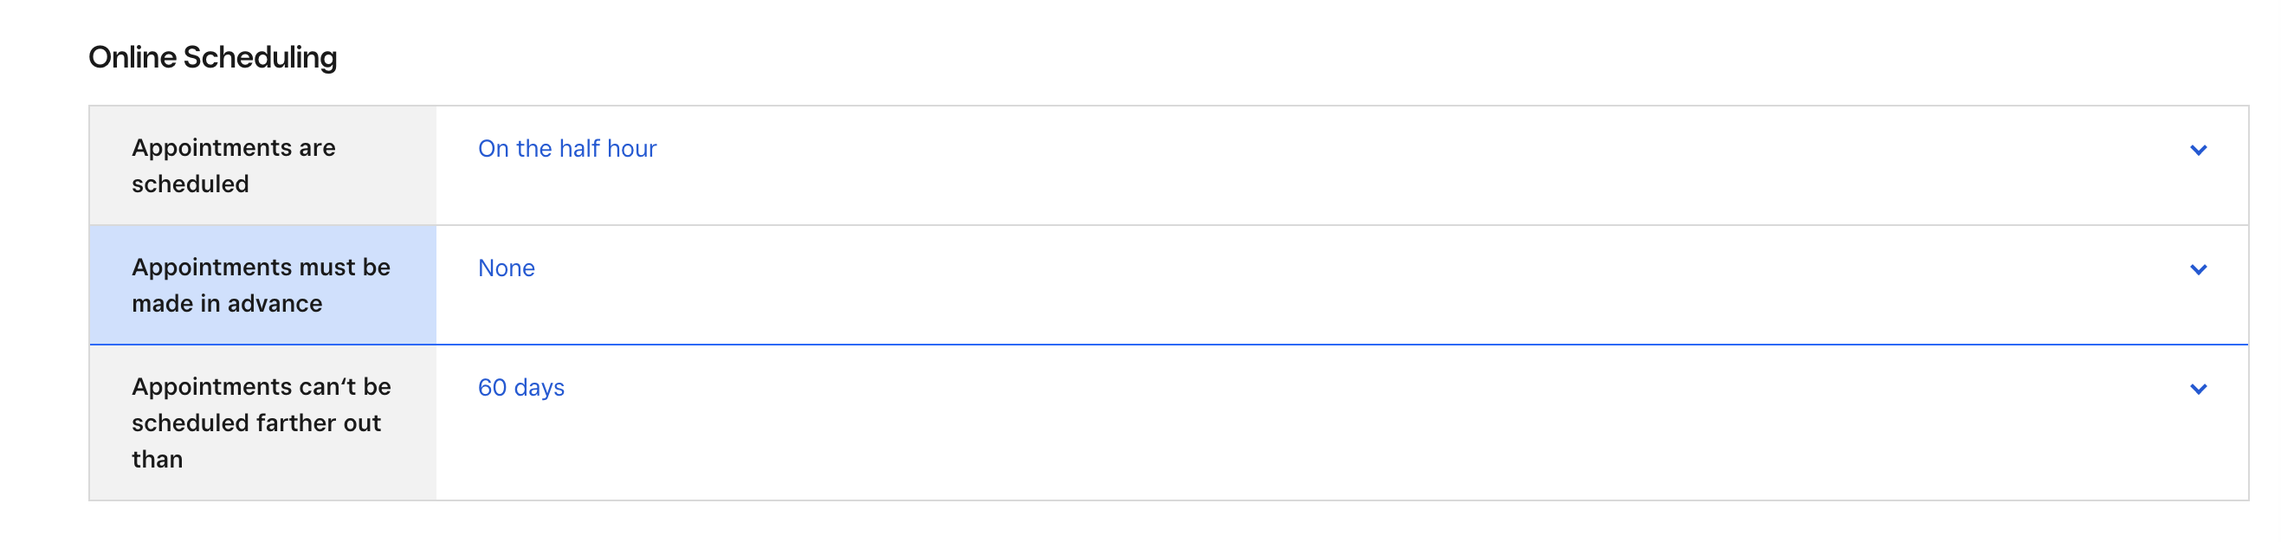Click the word 'Scheduling' in the page heading

pos(261,57)
